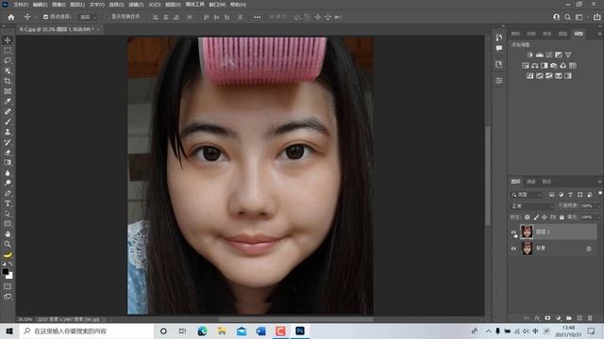
Task: Toggle lock position in Layers panel
Action: tap(545, 218)
